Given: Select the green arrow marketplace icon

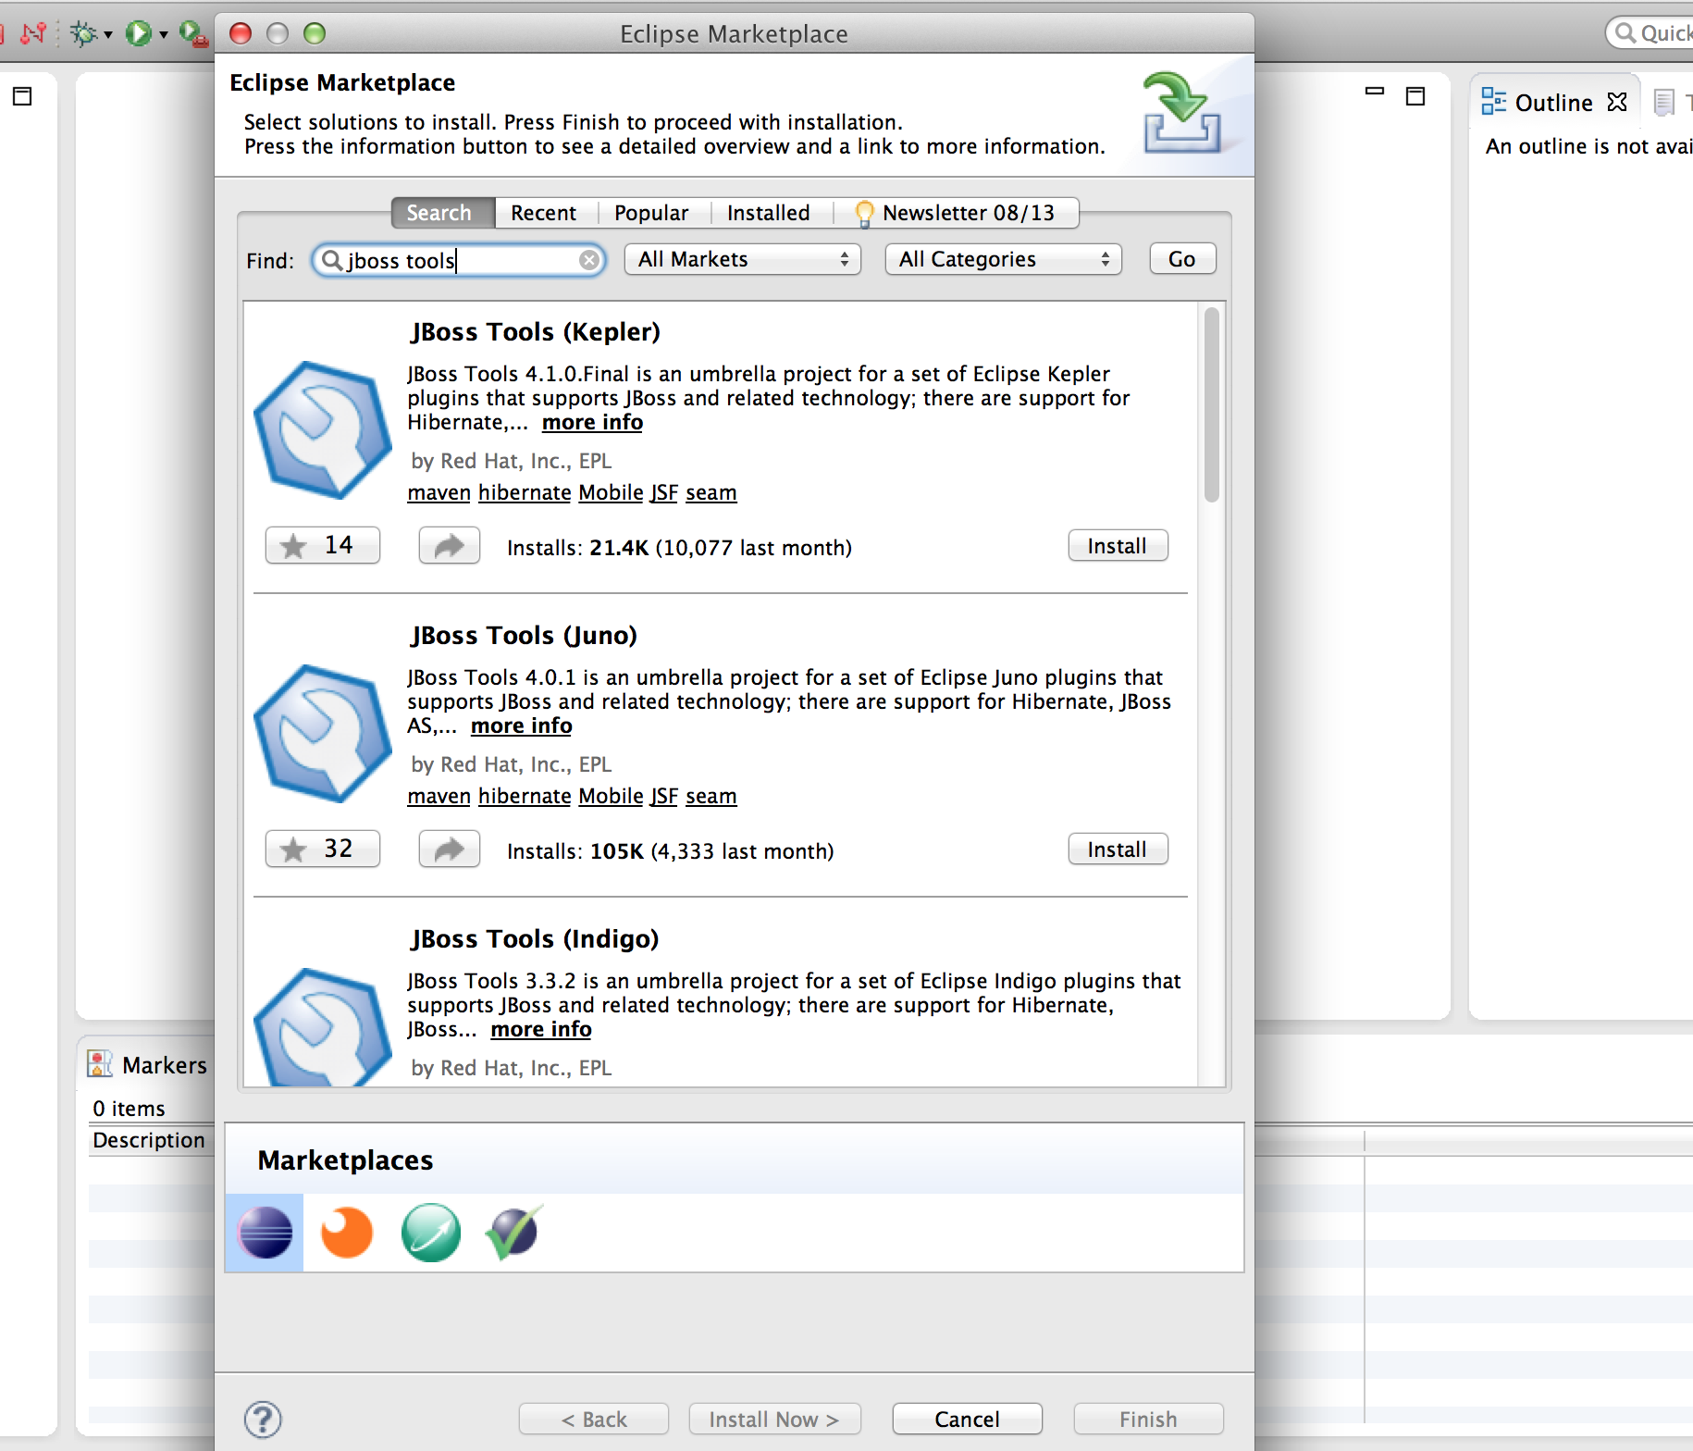Looking at the screenshot, I should pos(430,1233).
